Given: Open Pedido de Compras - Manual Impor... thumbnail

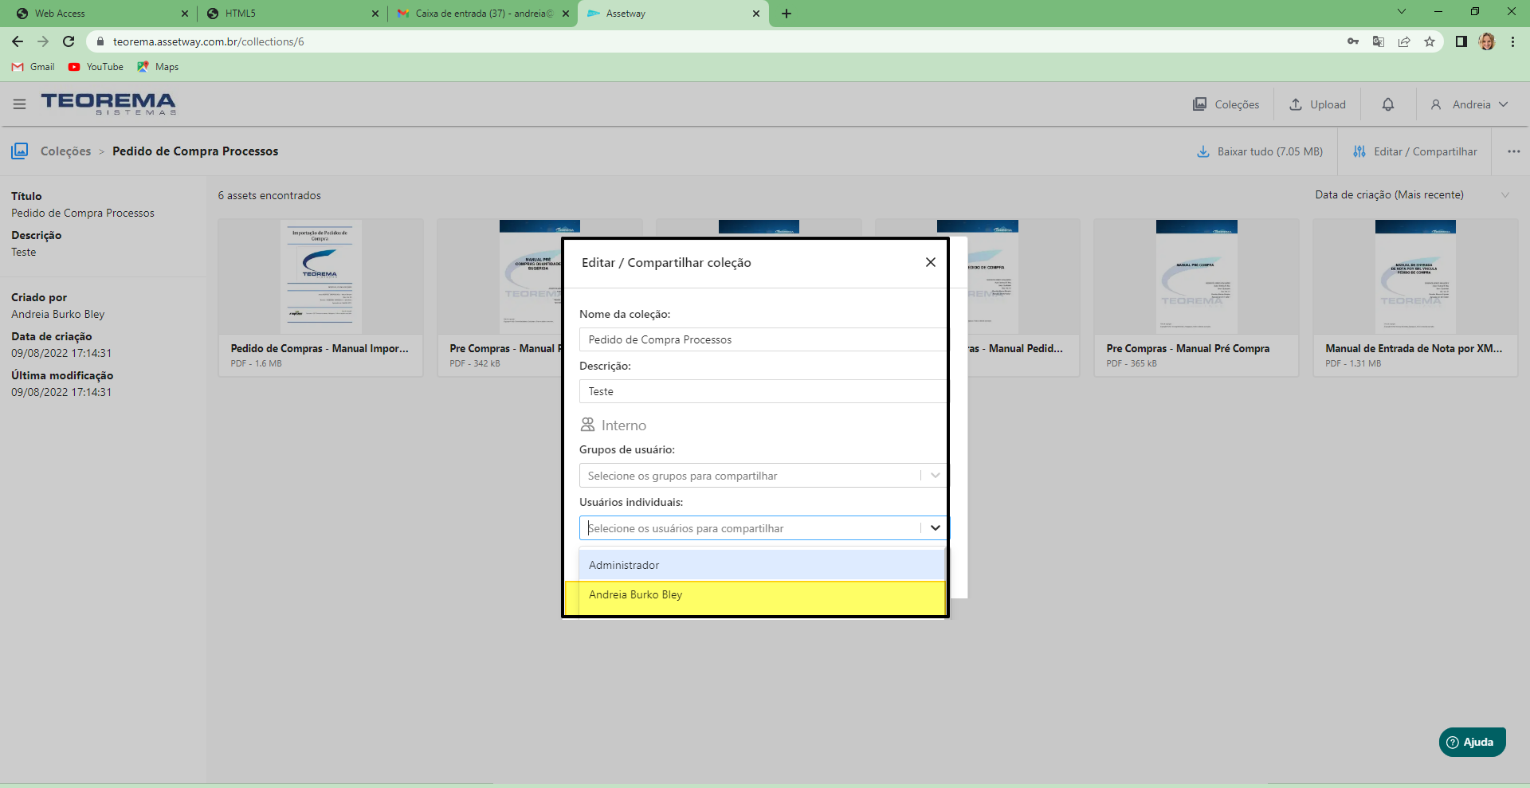Looking at the screenshot, I should click(x=320, y=276).
